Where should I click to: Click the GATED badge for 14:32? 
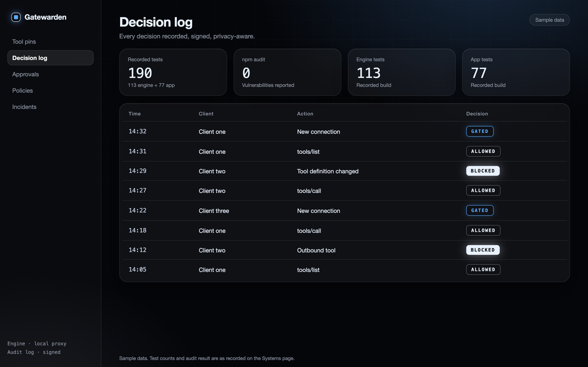coord(480,131)
